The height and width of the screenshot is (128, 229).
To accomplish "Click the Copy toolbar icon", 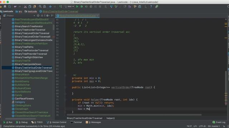I will [30, 7].
